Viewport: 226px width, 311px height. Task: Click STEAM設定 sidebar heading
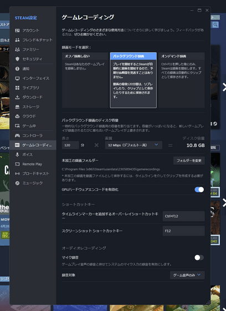click(x=25, y=18)
